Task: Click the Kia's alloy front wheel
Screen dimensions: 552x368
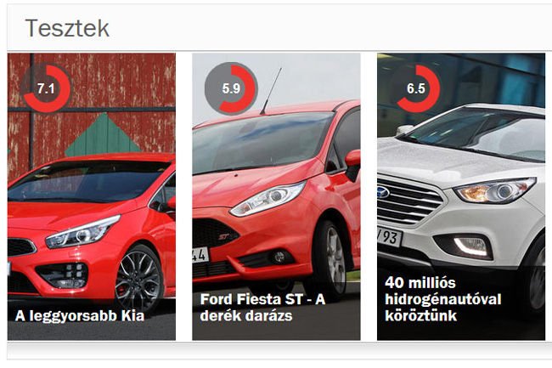Action: pos(139,276)
